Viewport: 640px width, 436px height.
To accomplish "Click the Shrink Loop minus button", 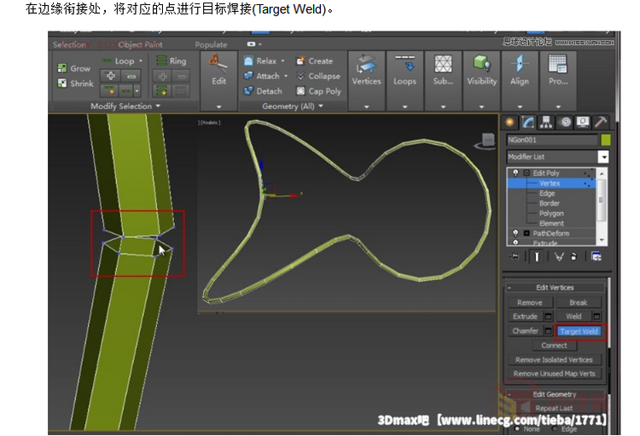I will (x=131, y=76).
